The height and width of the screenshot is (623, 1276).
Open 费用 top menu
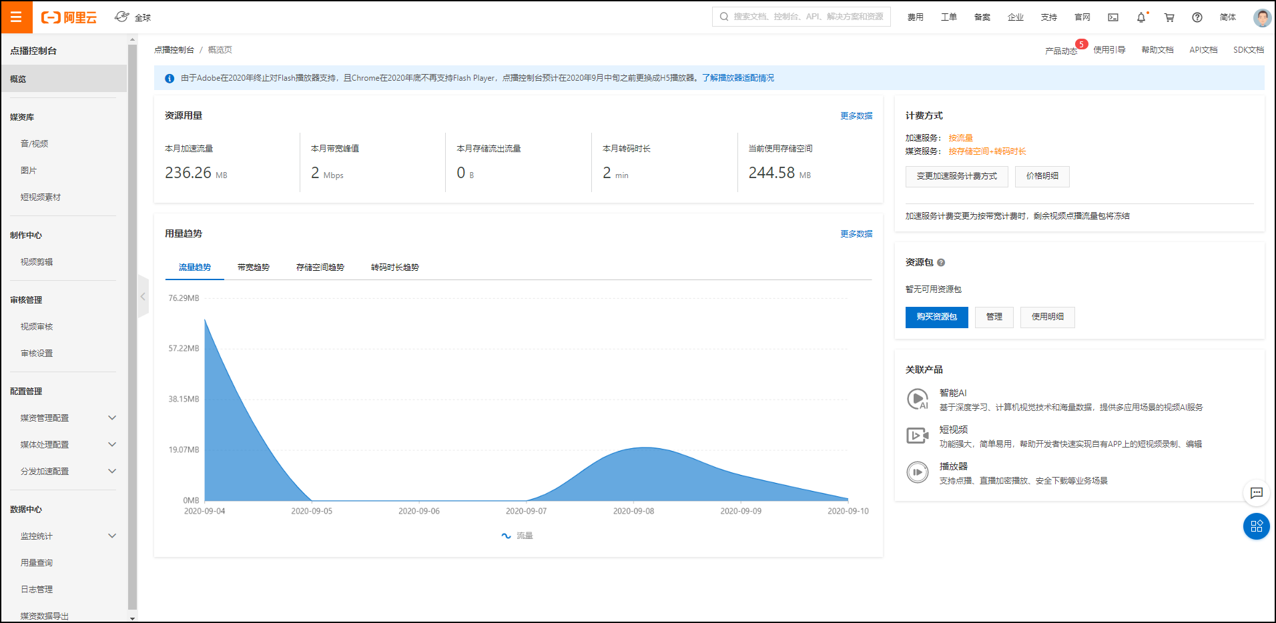[x=916, y=17]
